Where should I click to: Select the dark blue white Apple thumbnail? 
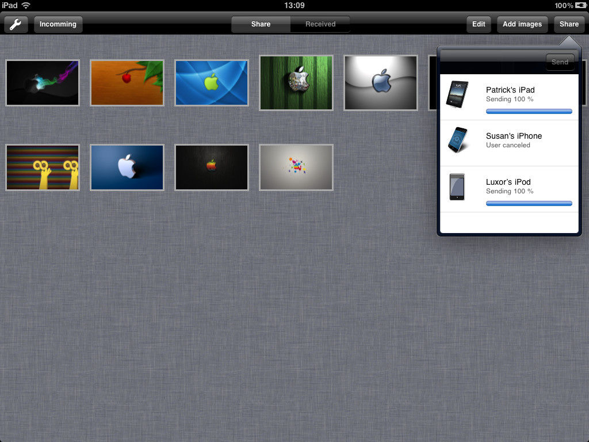coord(127,167)
